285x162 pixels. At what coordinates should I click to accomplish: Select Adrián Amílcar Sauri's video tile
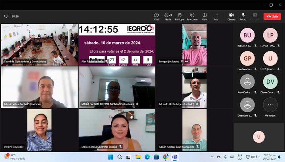(x=194, y=130)
